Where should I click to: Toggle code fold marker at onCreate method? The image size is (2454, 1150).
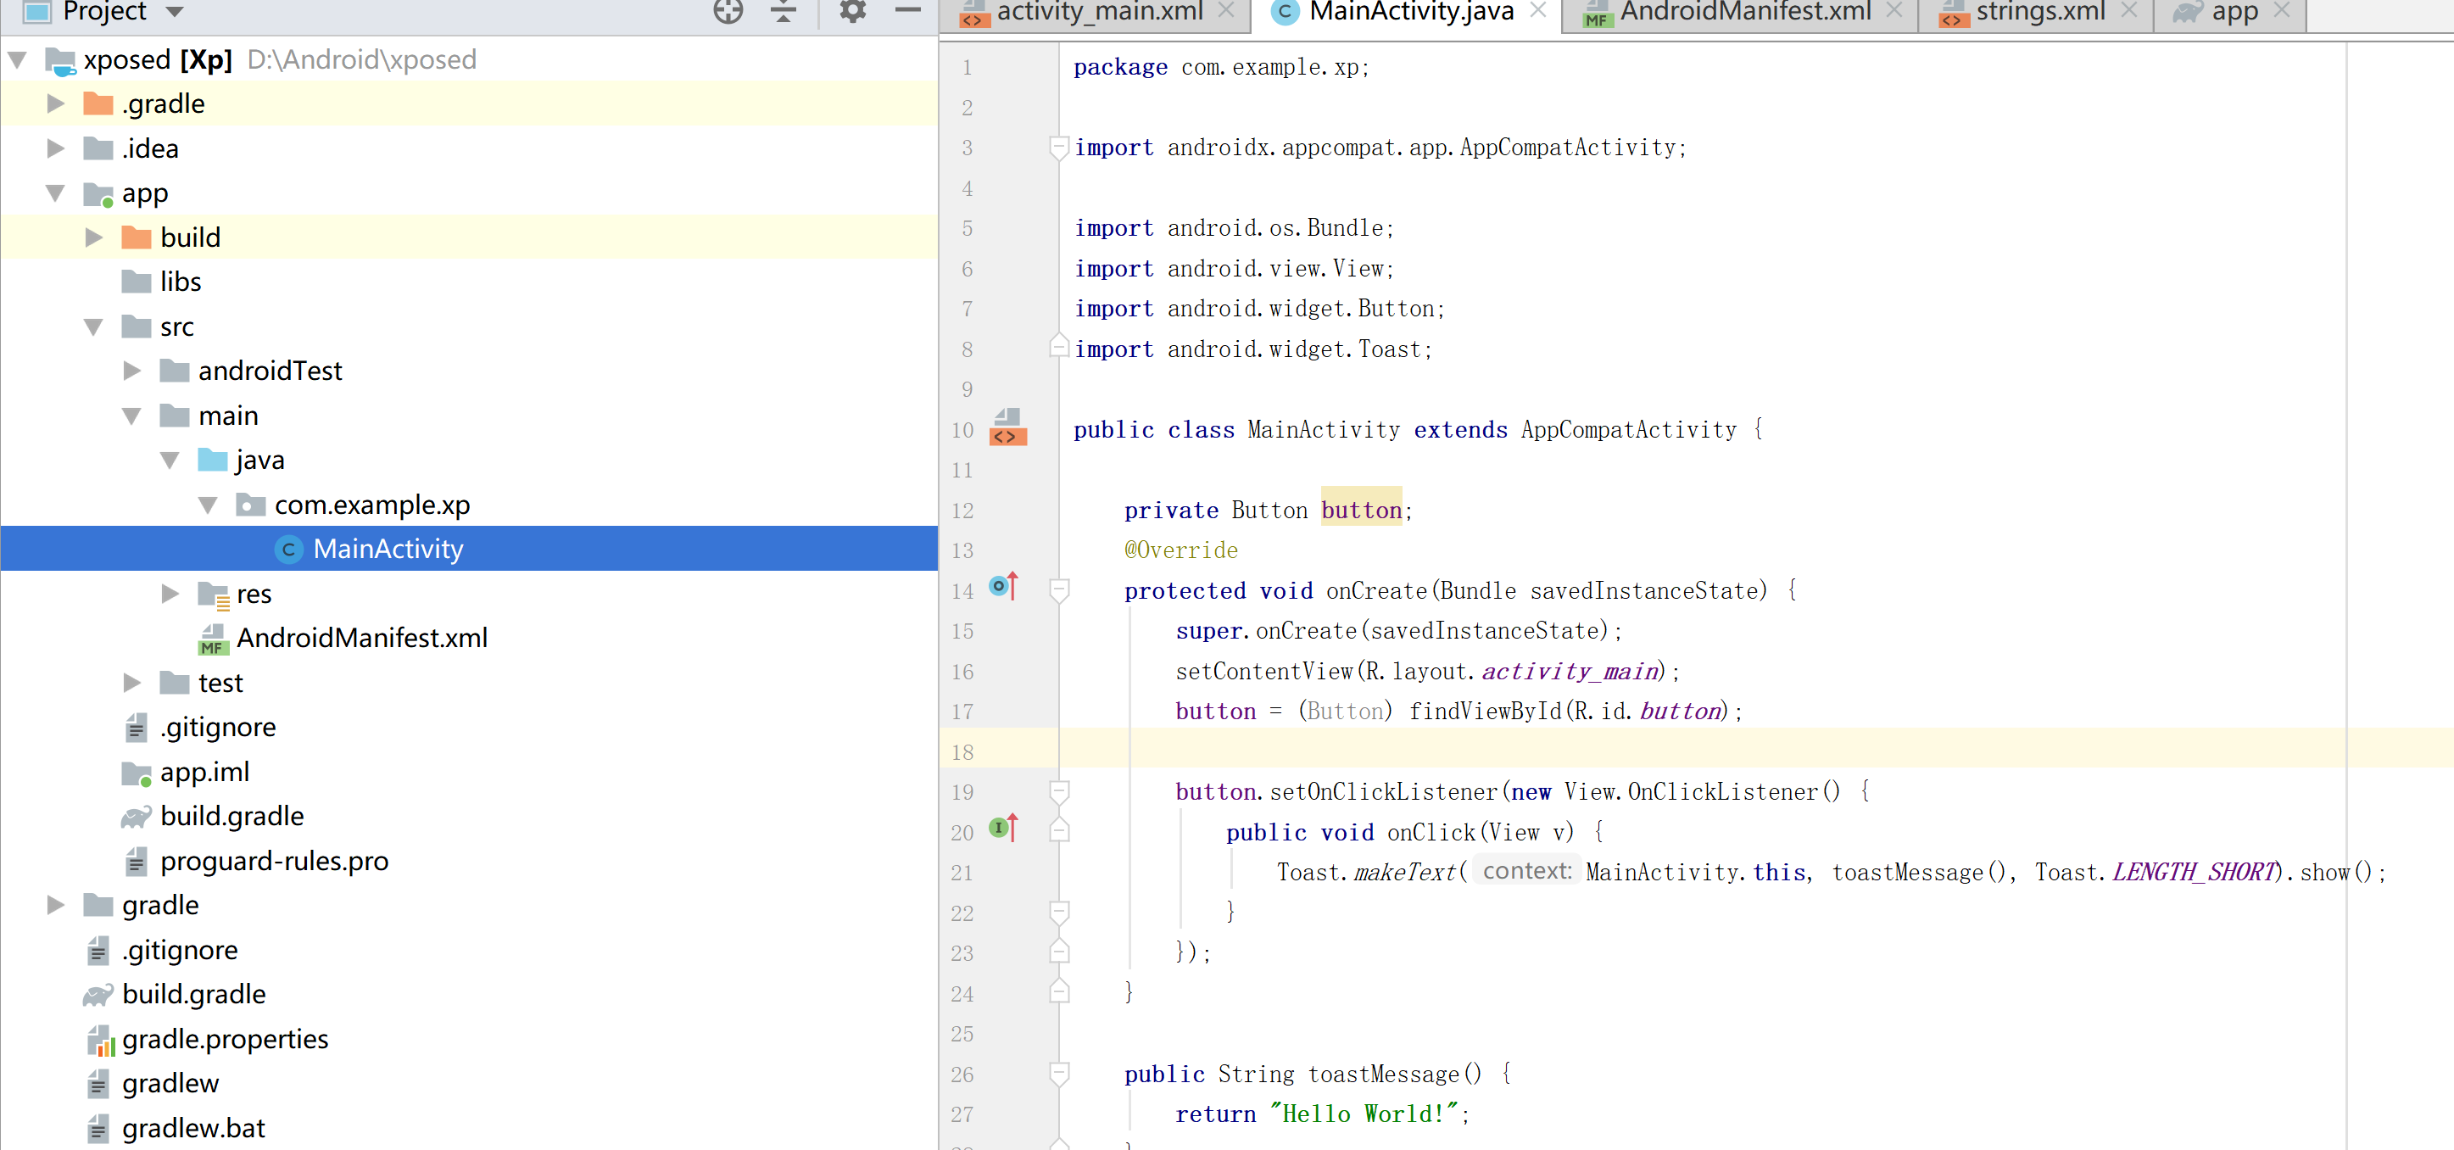tap(1058, 591)
